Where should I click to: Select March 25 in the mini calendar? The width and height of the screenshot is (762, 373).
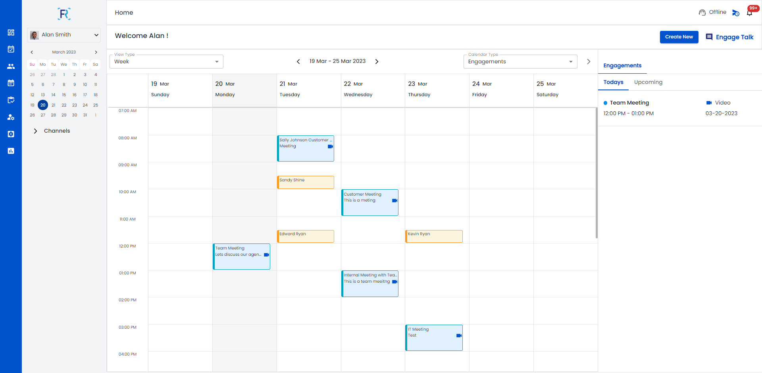pos(95,105)
